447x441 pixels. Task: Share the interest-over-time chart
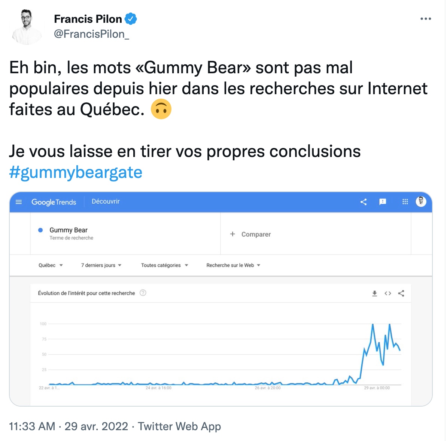(401, 293)
